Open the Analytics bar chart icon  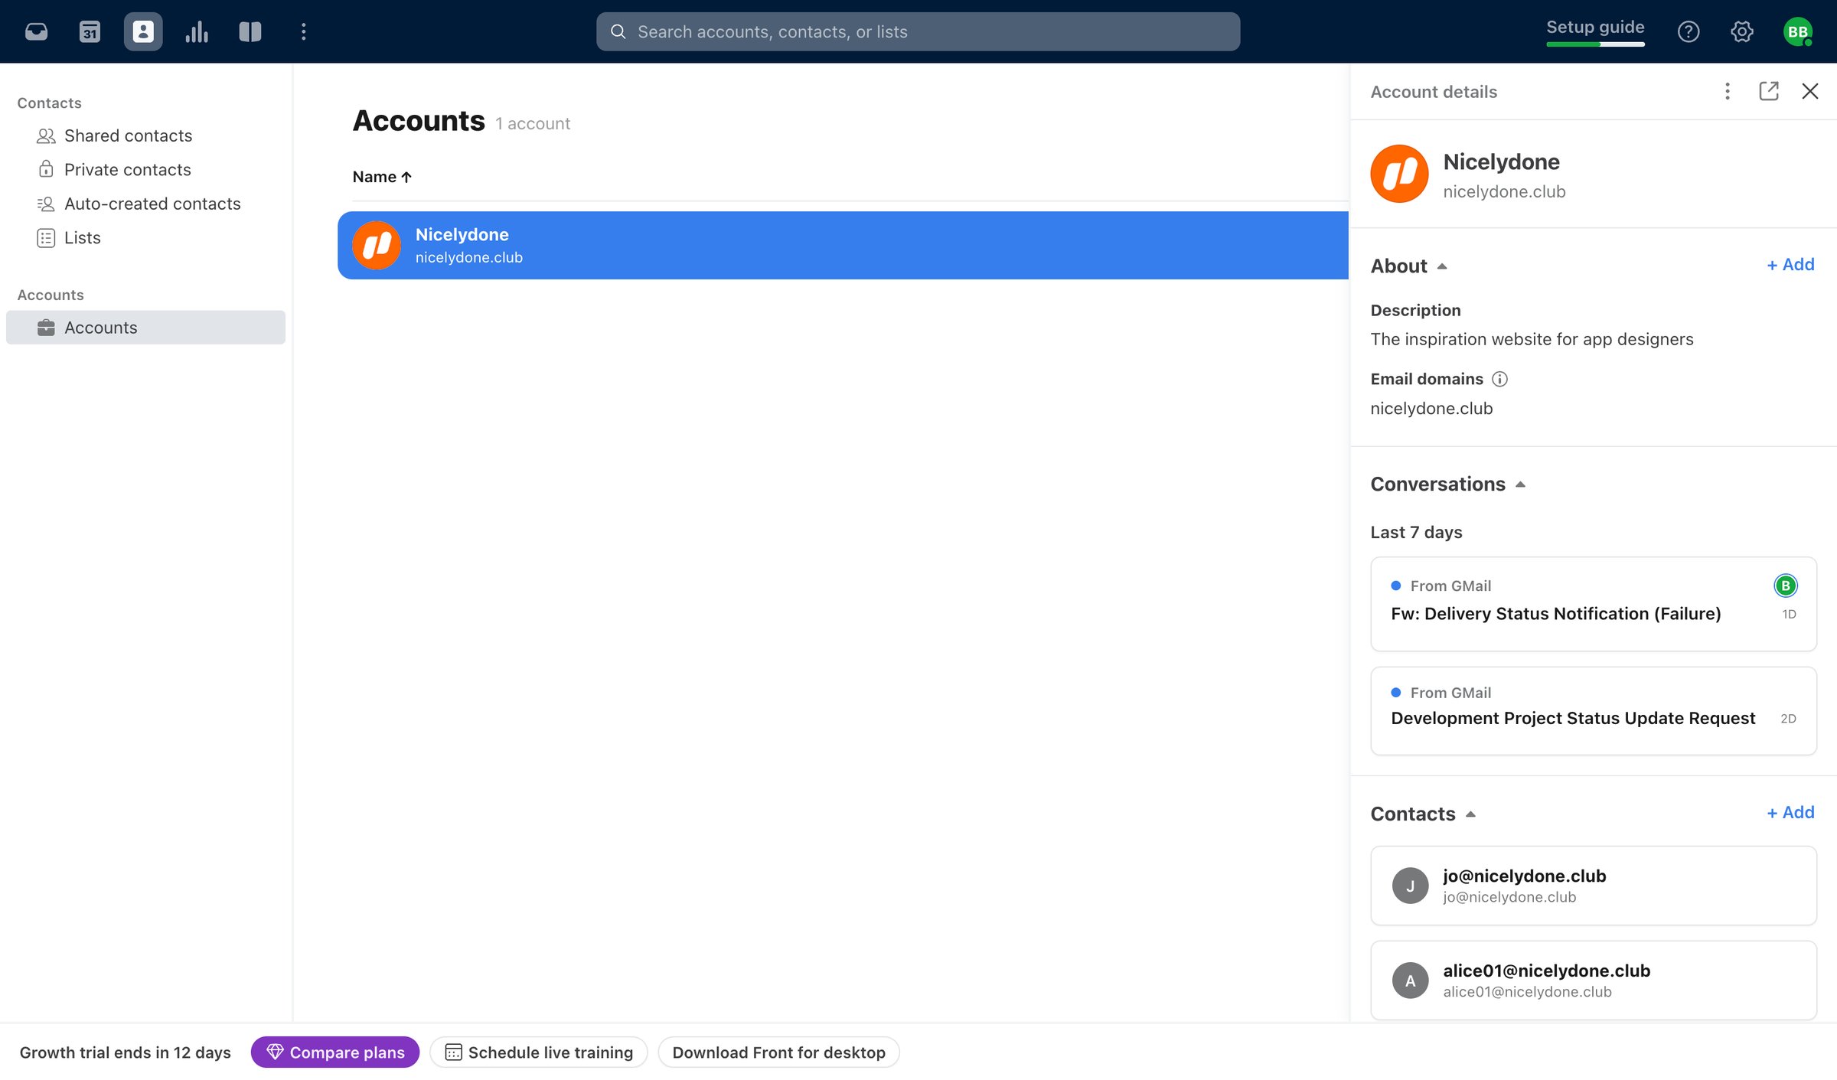pos(197,31)
